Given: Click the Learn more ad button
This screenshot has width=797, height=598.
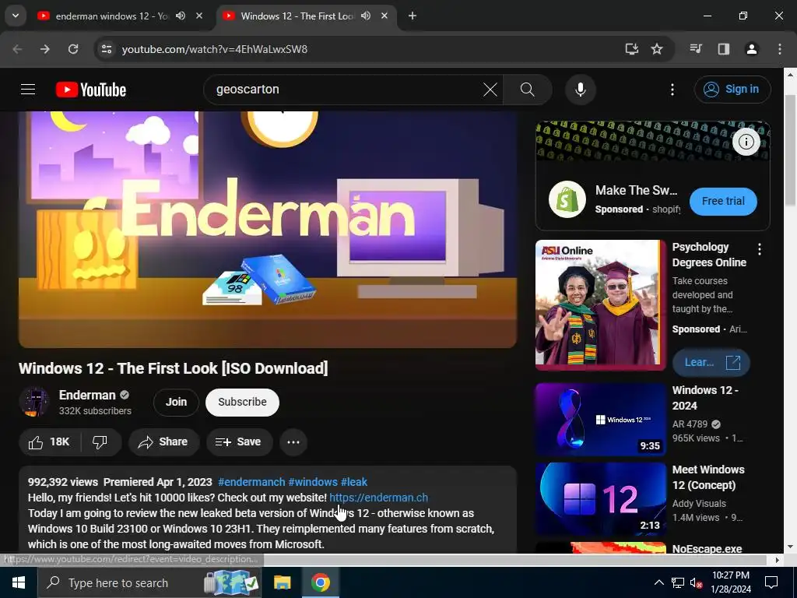Looking at the screenshot, I should (711, 363).
